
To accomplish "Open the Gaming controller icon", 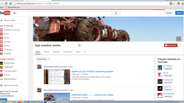I will tap(1, 42).
